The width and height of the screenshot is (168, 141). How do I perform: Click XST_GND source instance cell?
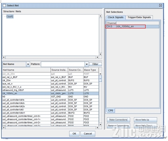(x=59, y=97)
